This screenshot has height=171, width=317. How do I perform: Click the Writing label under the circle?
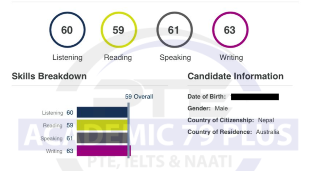point(231,57)
